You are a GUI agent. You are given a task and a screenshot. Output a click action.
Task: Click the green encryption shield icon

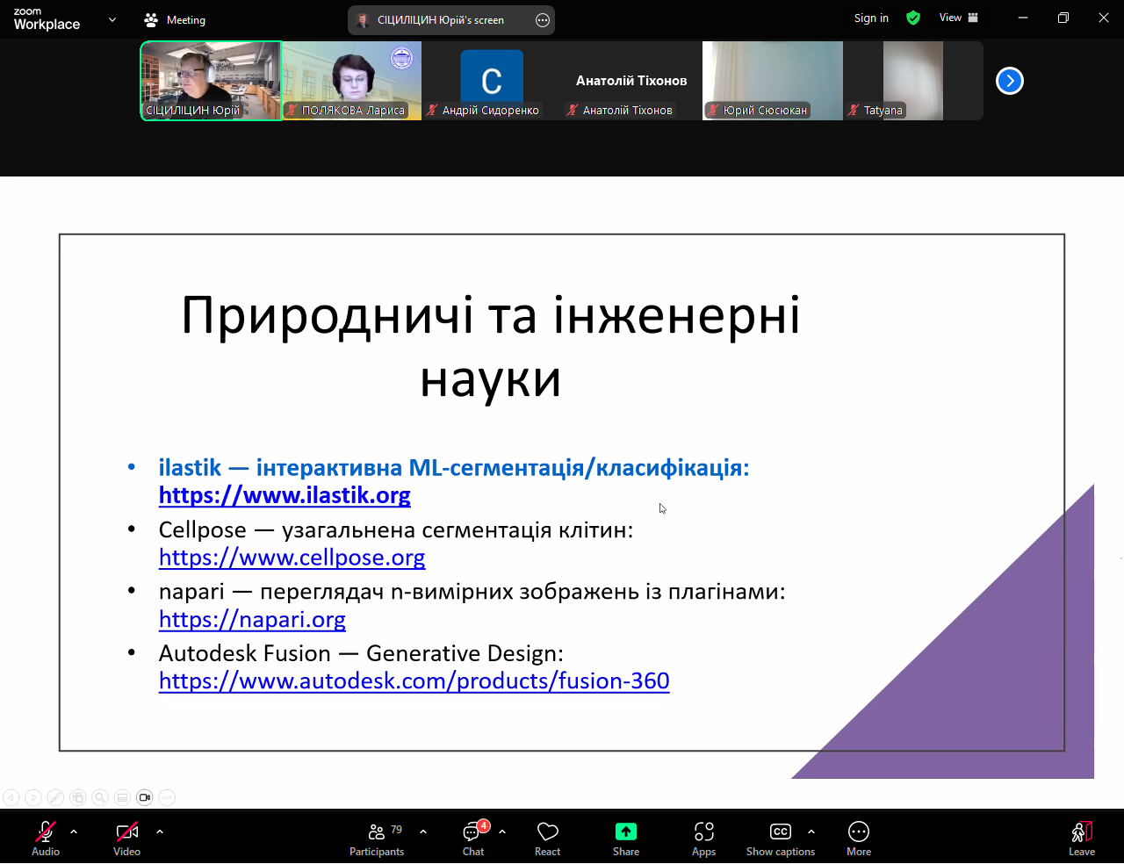pos(913,18)
